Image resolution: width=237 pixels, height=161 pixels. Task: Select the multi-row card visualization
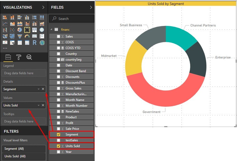[42, 36]
